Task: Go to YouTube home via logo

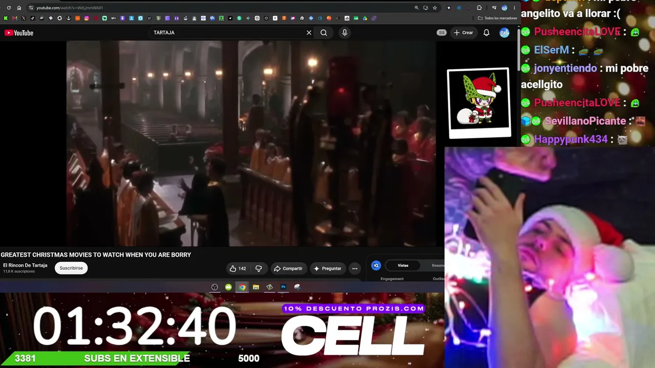Action: 19,33
